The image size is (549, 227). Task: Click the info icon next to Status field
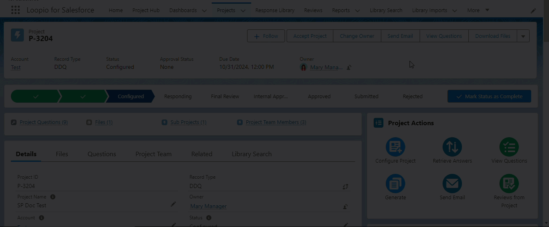click(x=209, y=218)
